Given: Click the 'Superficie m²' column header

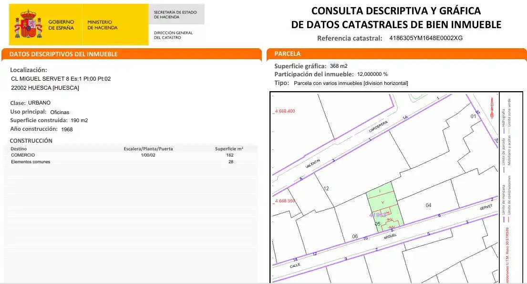Looking at the screenshot, I should coord(229,149).
